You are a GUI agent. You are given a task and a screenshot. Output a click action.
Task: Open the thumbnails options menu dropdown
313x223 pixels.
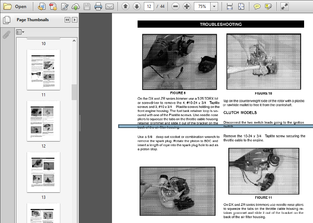[x=20, y=32]
